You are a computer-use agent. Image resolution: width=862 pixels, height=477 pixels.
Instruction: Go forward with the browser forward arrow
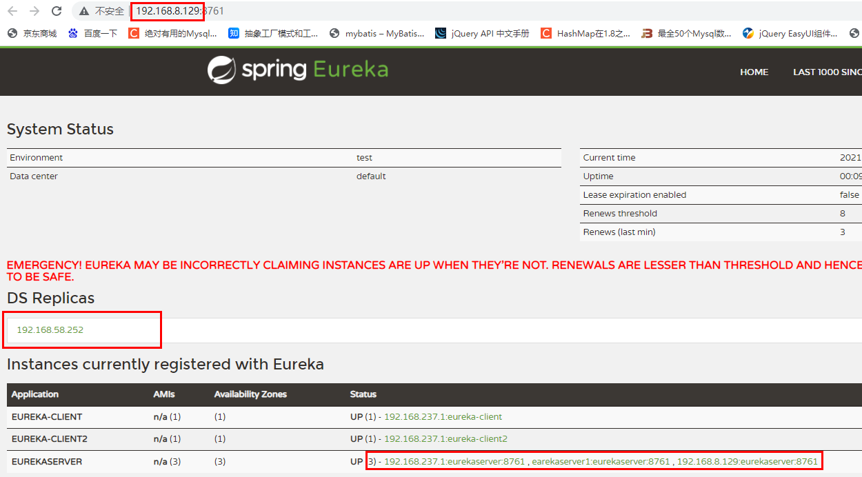[x=34, y=11]
